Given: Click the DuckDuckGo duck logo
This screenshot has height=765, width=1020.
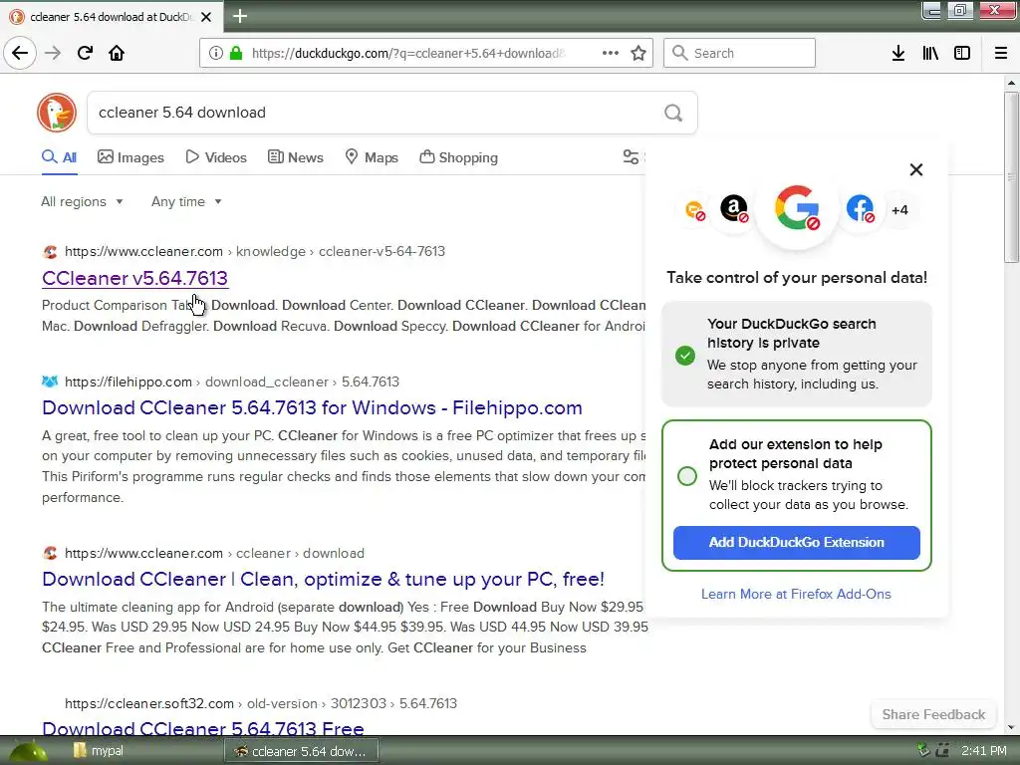Looking at the screenshot, I should 57,113.
